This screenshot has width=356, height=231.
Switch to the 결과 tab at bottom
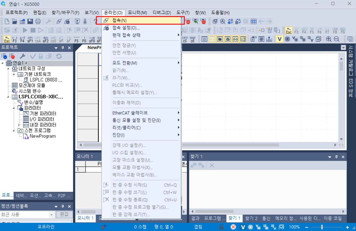195,218
